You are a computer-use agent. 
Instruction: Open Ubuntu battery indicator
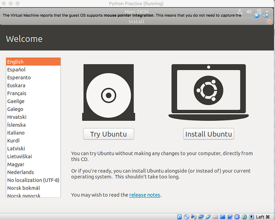[259, 11]
